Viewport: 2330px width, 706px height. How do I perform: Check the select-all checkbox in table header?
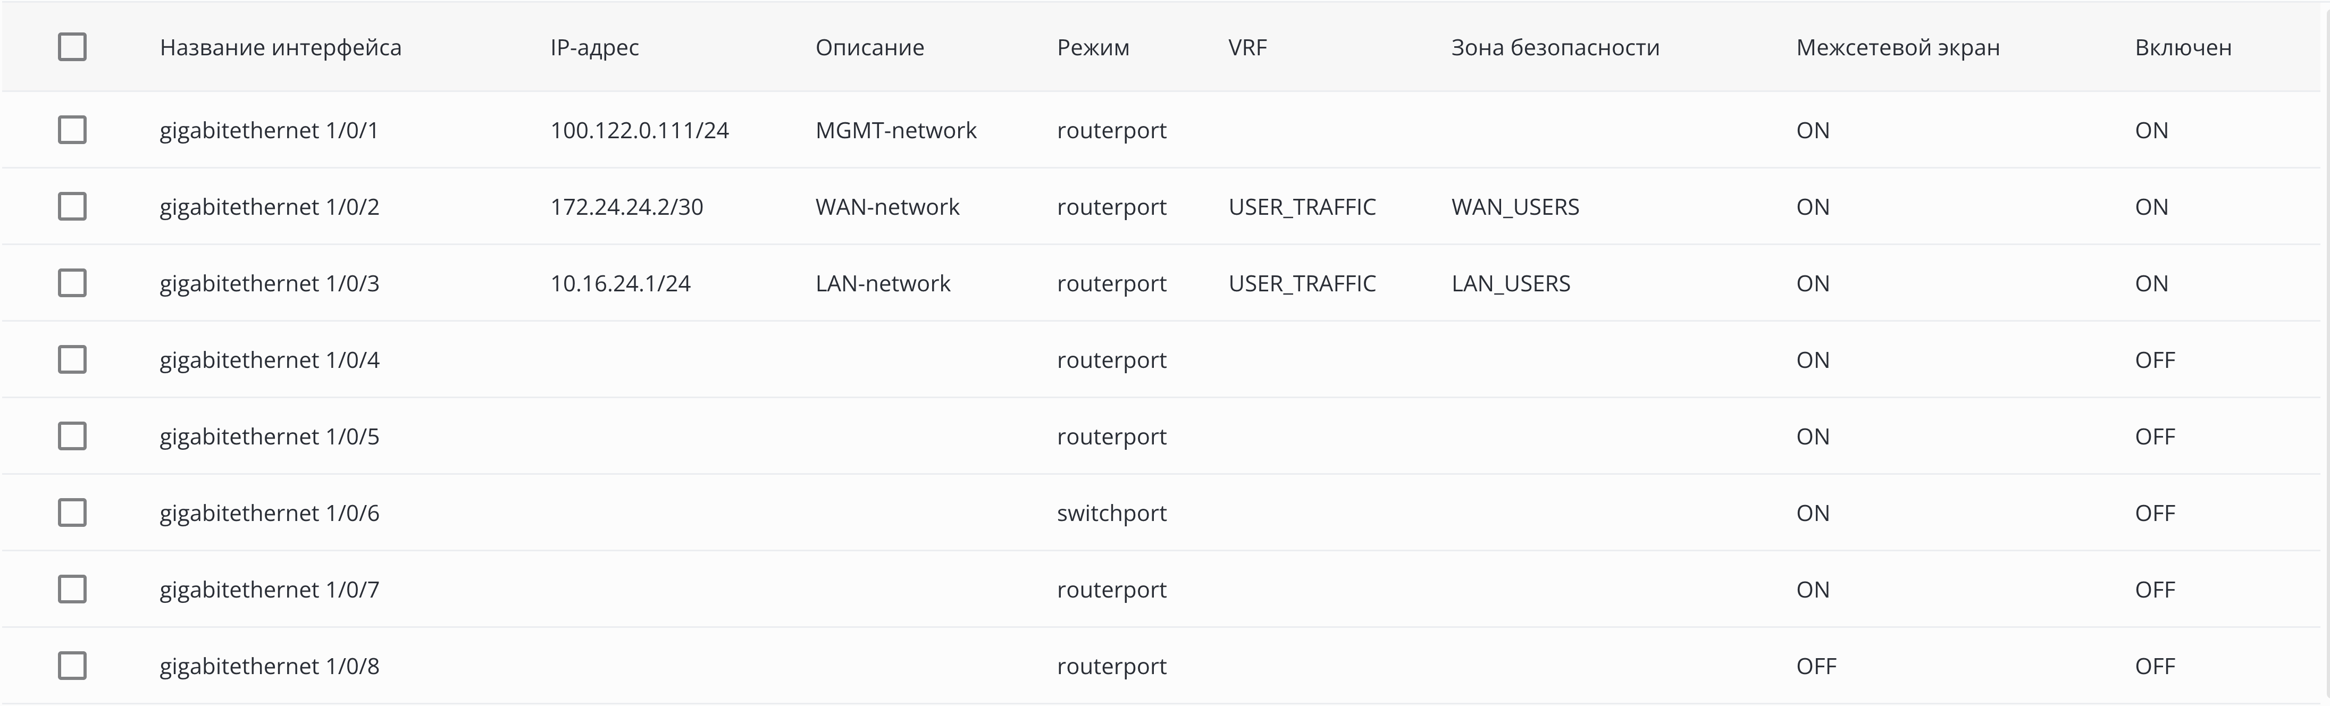tap(72, 47)
